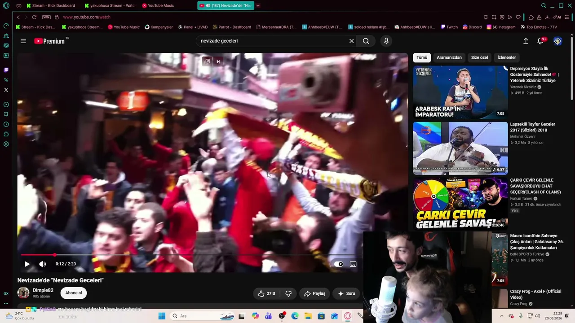Screen dimensions: 575x323
Task: Subscribe with the 'Abone ol' button
Action: click(74, 293)
